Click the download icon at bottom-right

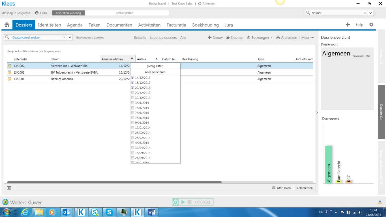tap(380, 202)
